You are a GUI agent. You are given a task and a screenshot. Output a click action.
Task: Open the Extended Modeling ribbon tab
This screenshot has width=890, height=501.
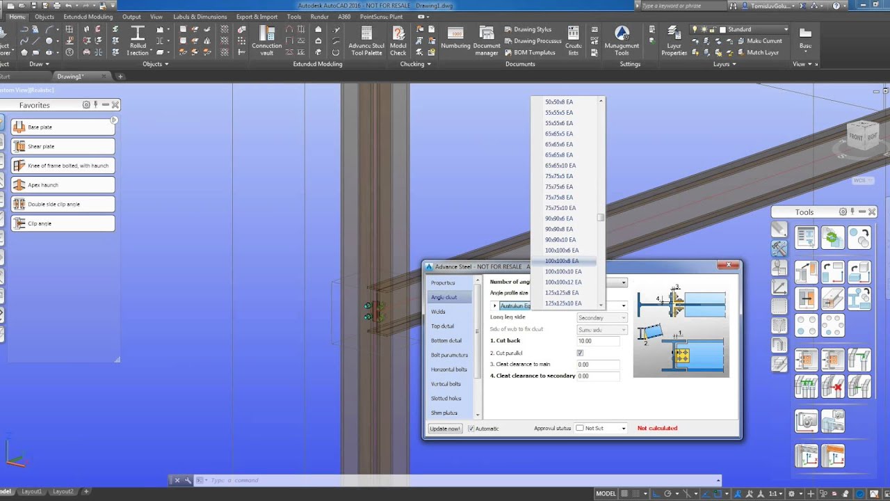[x=88, y=17]
